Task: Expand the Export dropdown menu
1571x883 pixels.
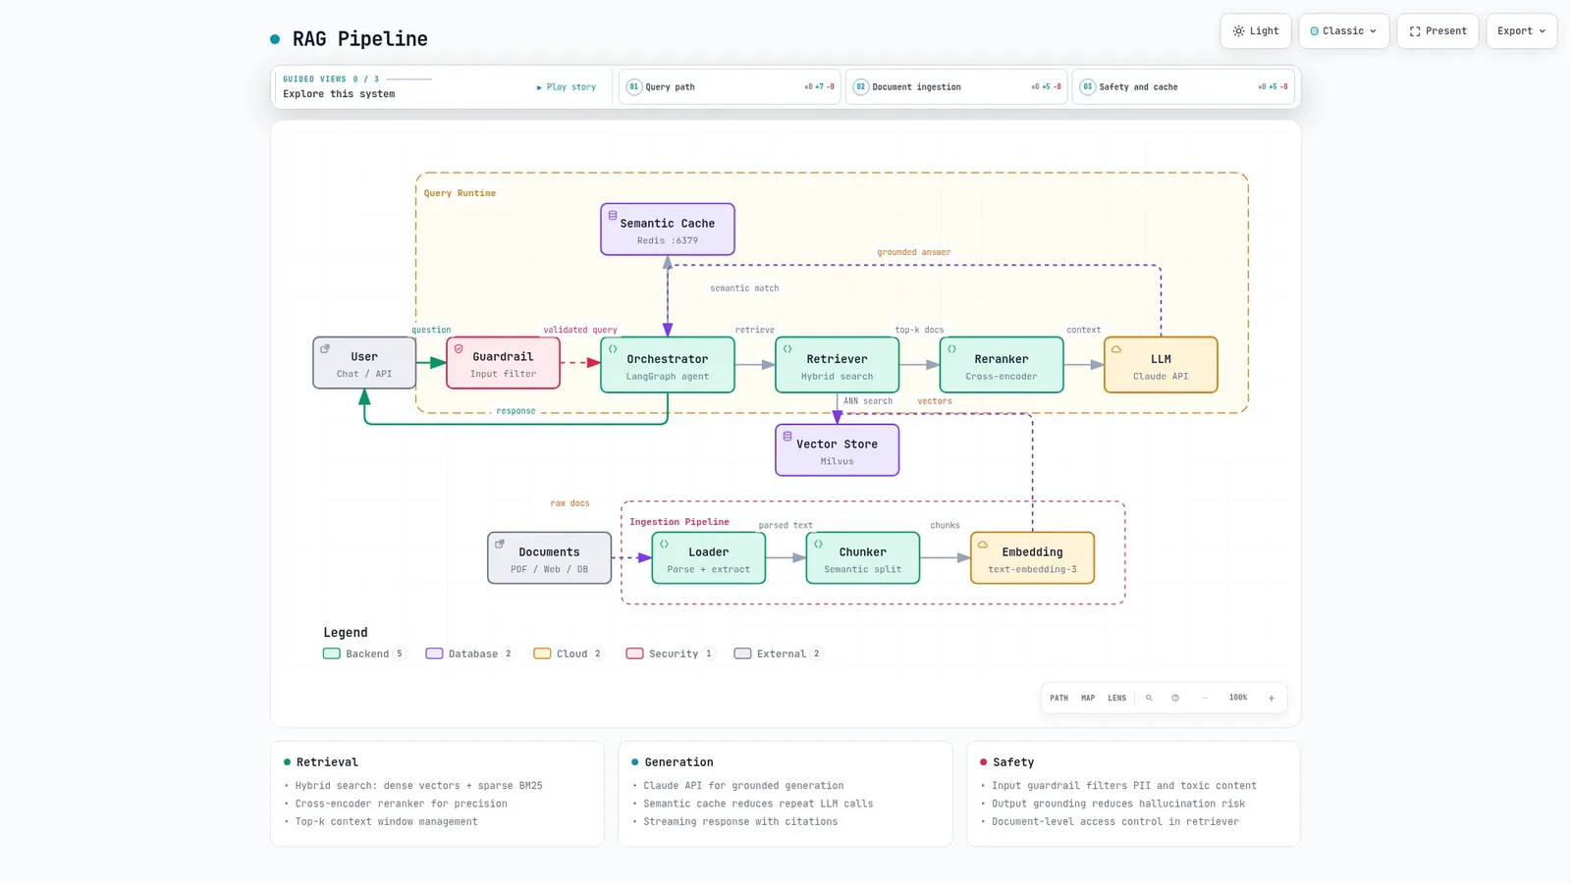Action: pyautogui.click(x=1521, y=31)
